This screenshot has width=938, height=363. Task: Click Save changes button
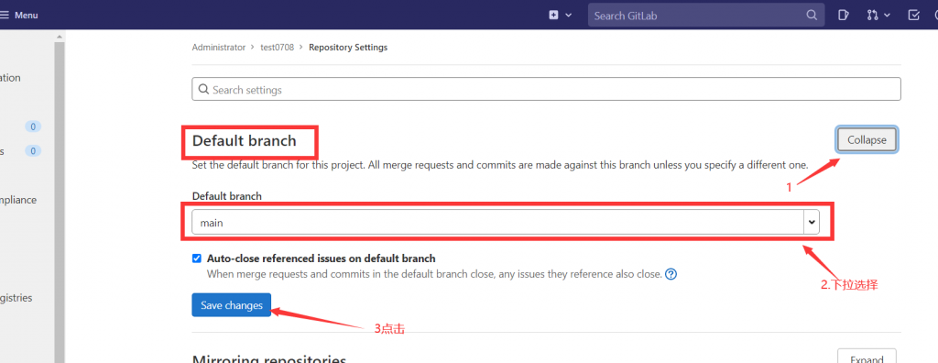click(232, 305)
